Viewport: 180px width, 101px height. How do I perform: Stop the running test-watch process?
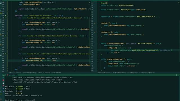[x=3, y=80]
